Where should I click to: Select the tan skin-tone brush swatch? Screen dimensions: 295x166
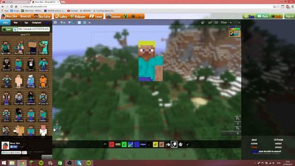[x=162, y=144]
